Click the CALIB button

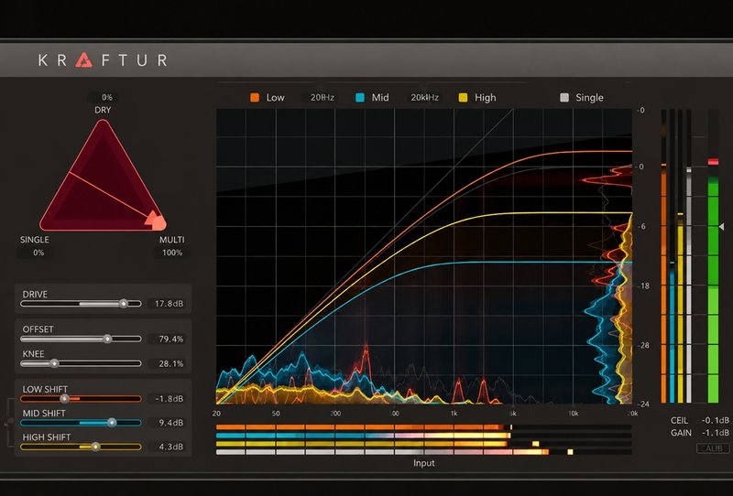713,448
